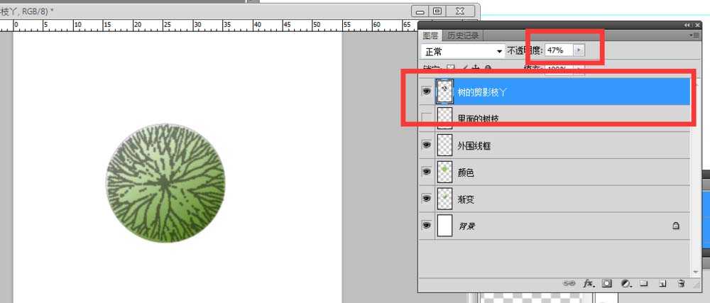Viewport: 710px width, 303px height.
Task: Click the 颜色 layer name
Action: click(466, 172)
